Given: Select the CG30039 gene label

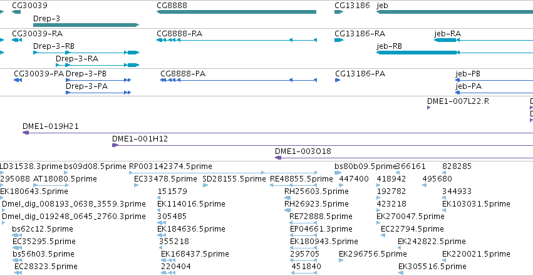Looking at the screenshot, I should [x=29, y=6].
